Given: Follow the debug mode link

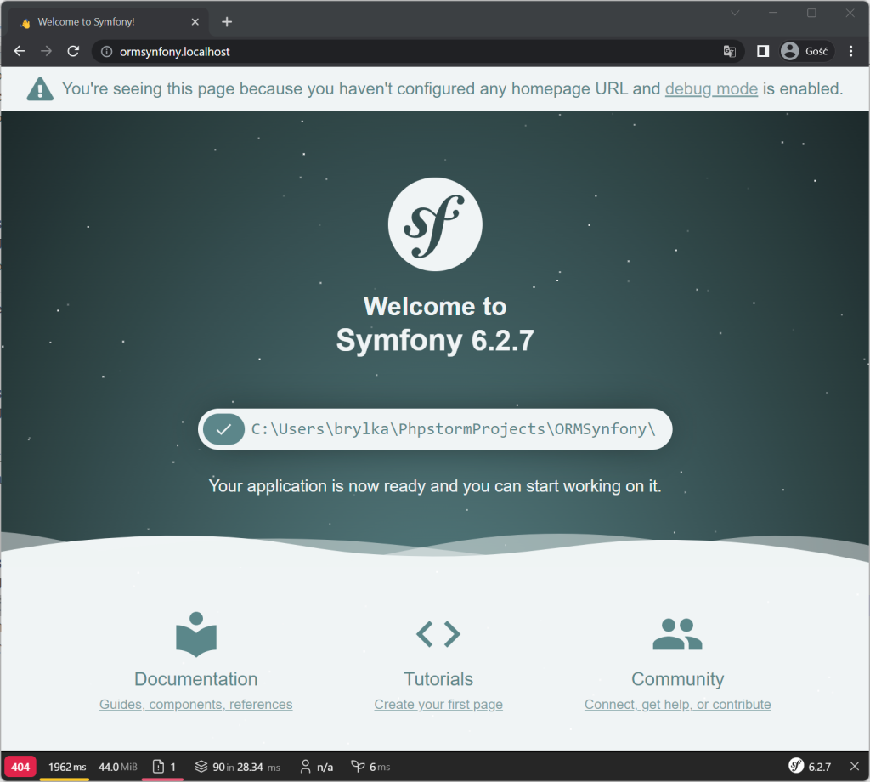Looking at the screenshot, I should click(x=711, y=88).
